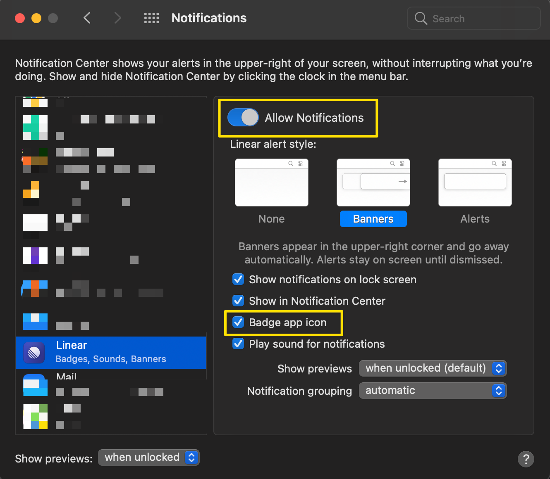Select the Linear app icon in sidebar
Image resolution: width=550 pixels, height=479 pixels.
pyautogui.click(x=35, y=352)
